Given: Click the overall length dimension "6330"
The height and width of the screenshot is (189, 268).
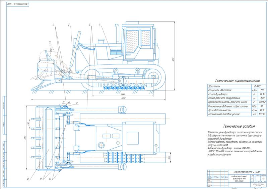Looking at the screenshot, I should click(x=123, y=98).
